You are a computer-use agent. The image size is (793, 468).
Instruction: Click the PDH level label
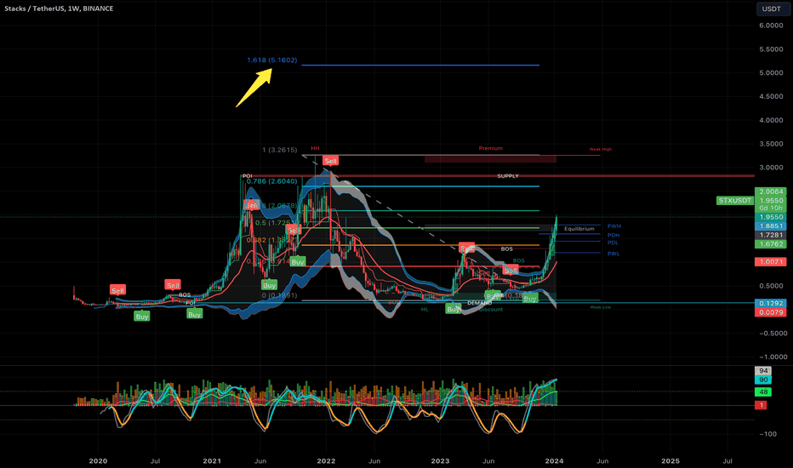click(613, 235)
